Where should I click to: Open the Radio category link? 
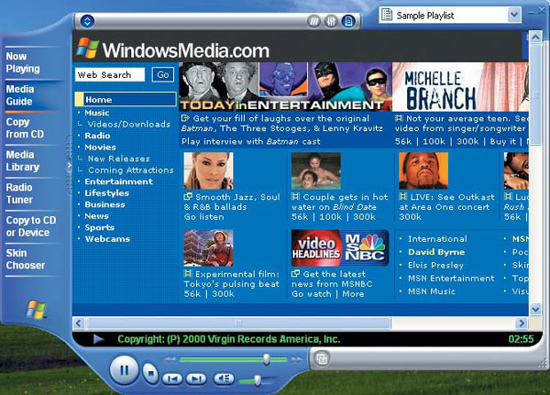(98, 136)
